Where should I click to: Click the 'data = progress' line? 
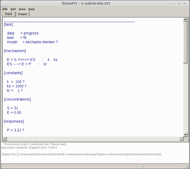point(23,33)
